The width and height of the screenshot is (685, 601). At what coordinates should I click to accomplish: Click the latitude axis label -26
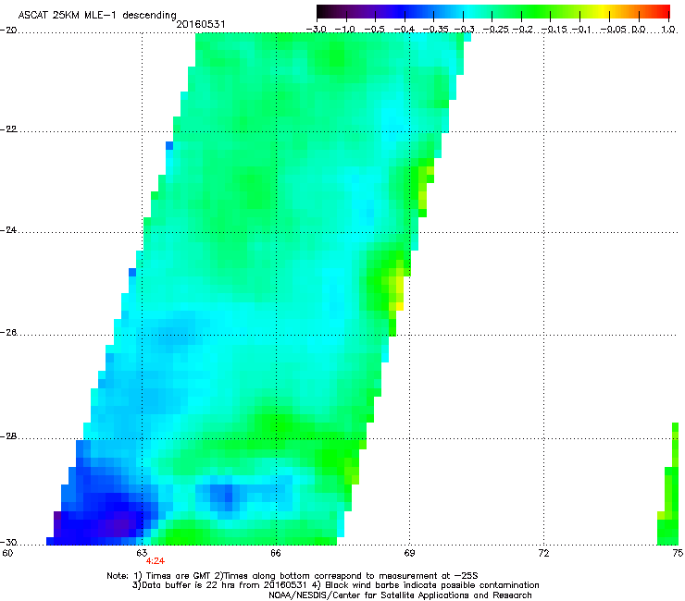[x=8, y=333]
